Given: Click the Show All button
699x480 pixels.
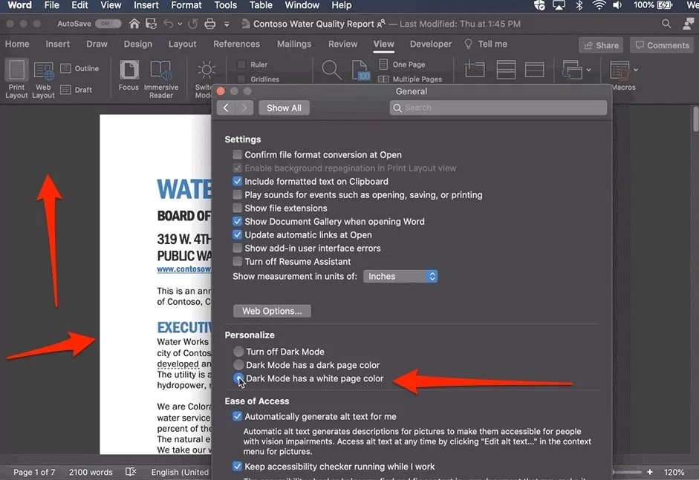Looking at the screenshot, I should [x=284, y=108].
